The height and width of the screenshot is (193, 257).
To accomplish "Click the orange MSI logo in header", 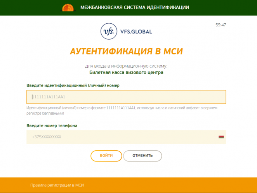I will click(68, 8).
